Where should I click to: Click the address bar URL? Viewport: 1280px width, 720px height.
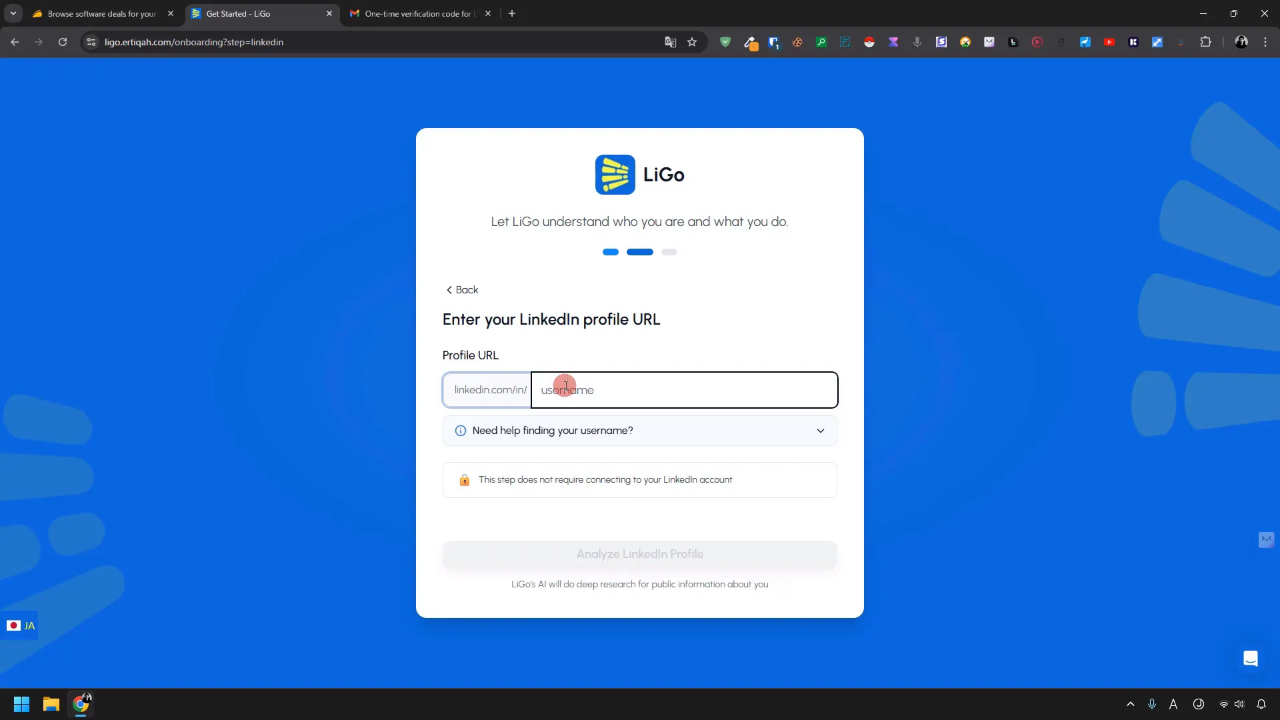[194, 42]
